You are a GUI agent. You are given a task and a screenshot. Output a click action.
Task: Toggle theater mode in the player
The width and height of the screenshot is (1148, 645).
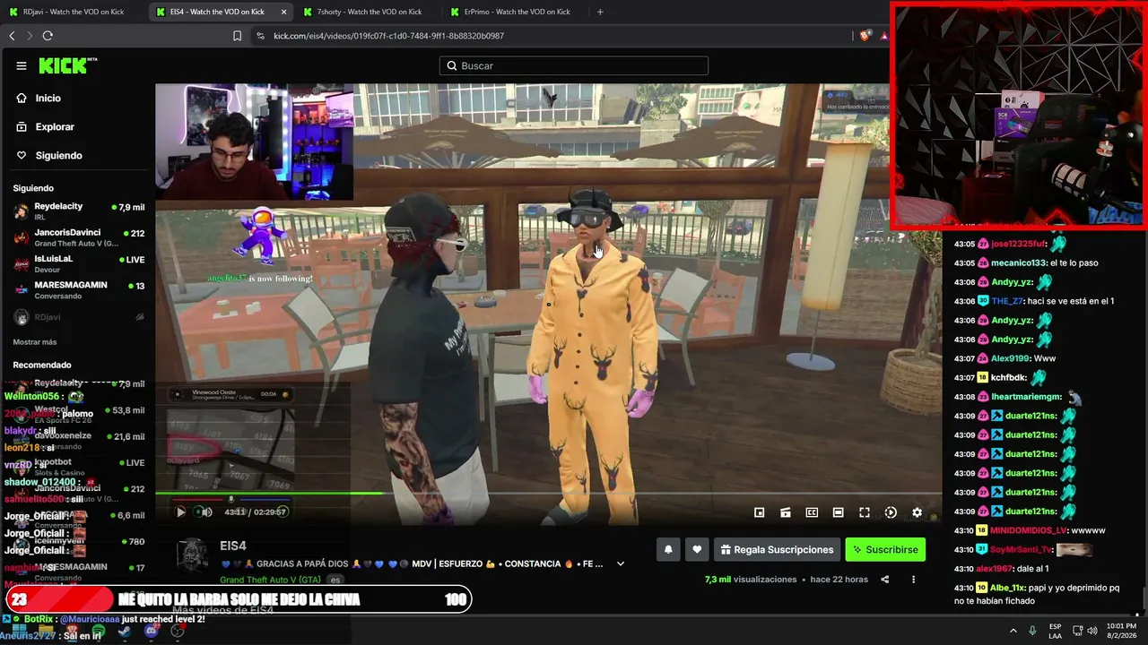[838, 512]
